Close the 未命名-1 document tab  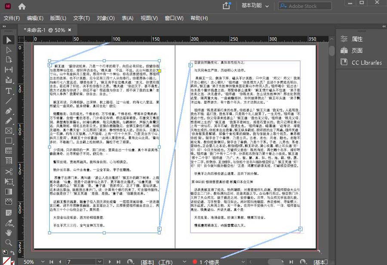[70, 30]
